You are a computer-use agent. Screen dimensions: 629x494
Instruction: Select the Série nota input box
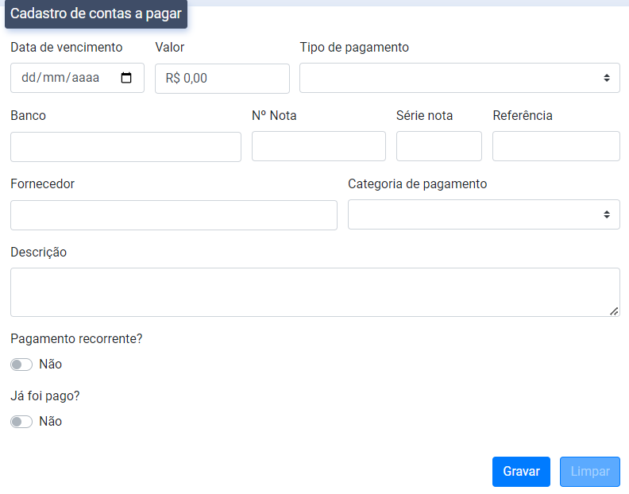click(x=438, y=146)
